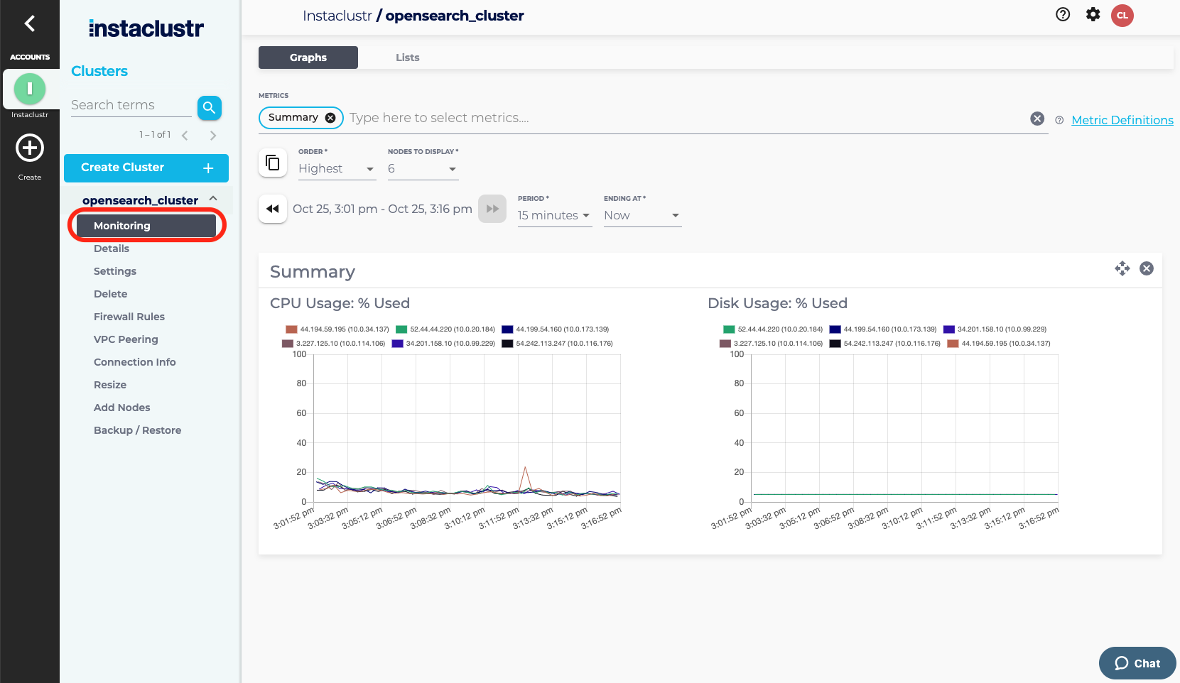Open the help question mark icon
1180x683 pixels.
point(1063,15)
